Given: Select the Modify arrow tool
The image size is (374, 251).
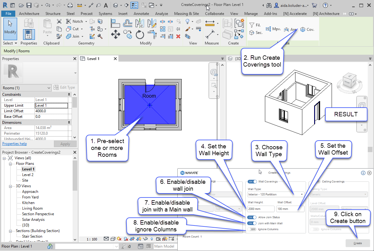Looking at the screenshot, I should (x=10, y=28).
